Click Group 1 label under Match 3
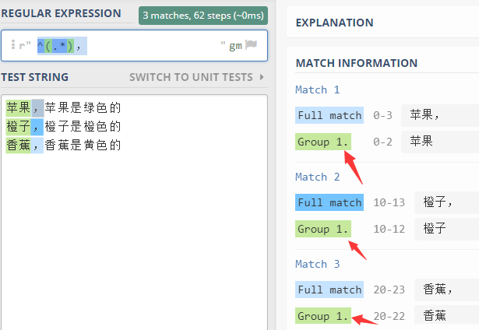This screenshot has height=330, width=479. coord(323,316)
